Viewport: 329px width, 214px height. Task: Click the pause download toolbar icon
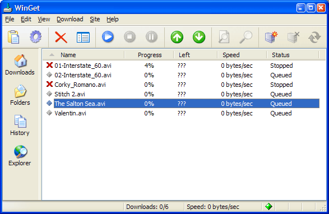click(151, 37)
